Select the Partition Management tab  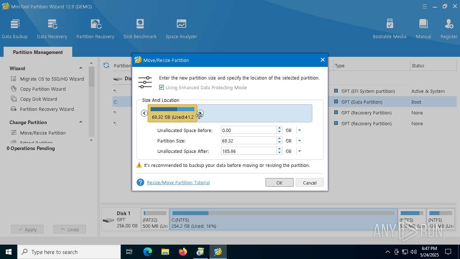click(x=38, y=52)
